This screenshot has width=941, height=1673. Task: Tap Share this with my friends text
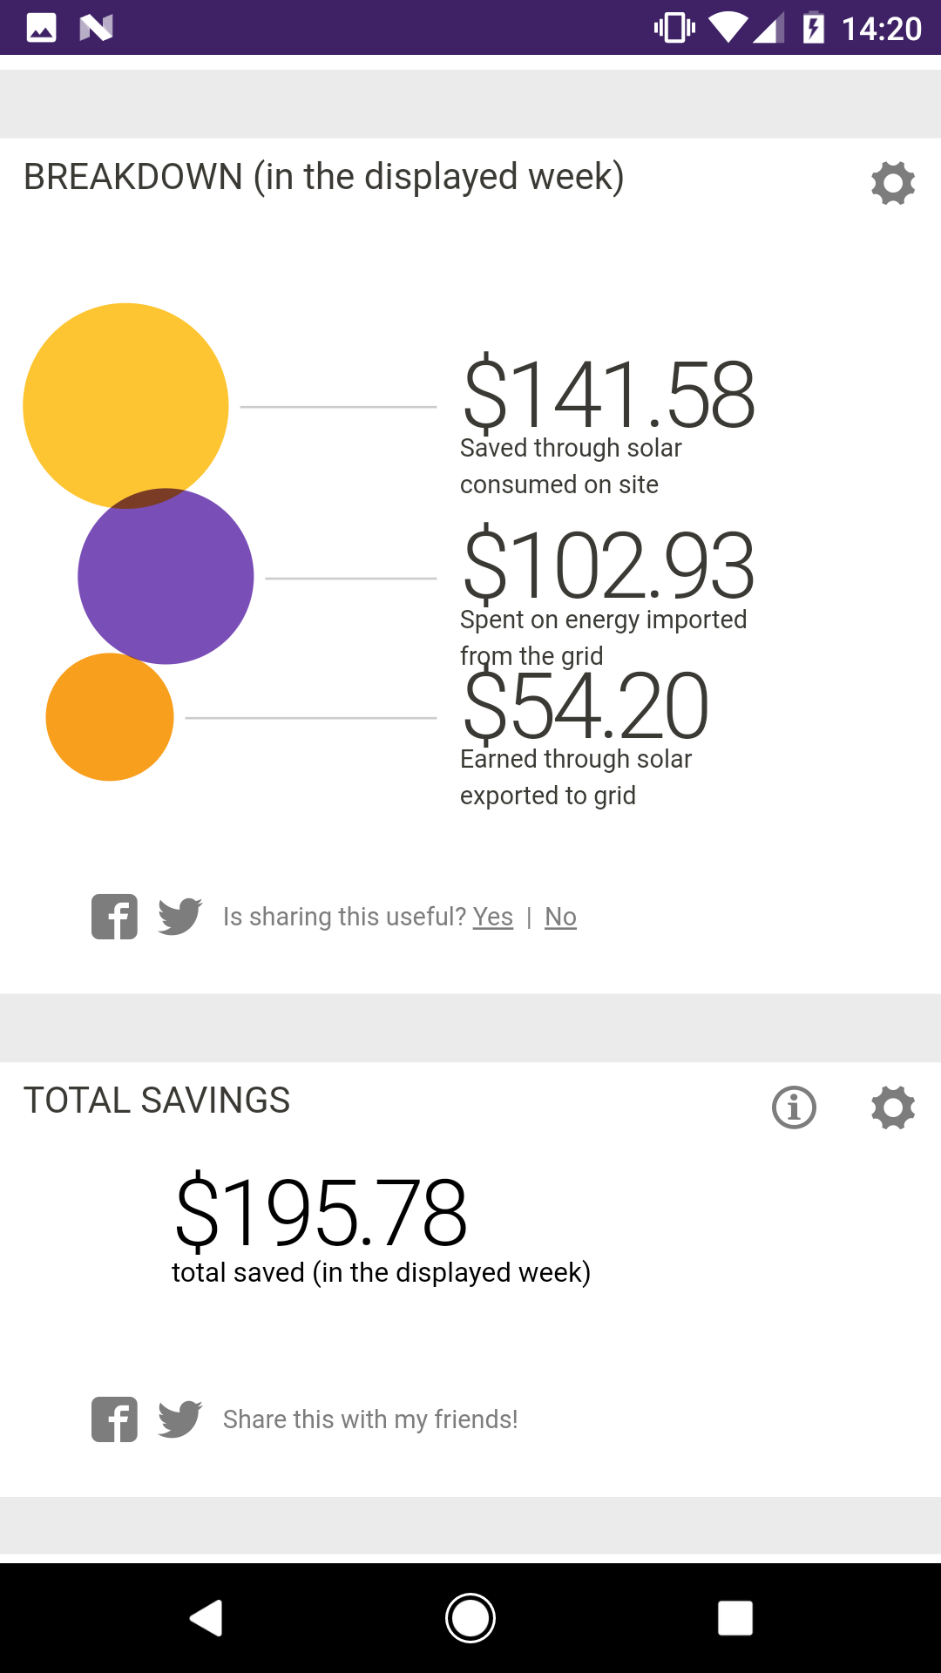click(370, 1419)
